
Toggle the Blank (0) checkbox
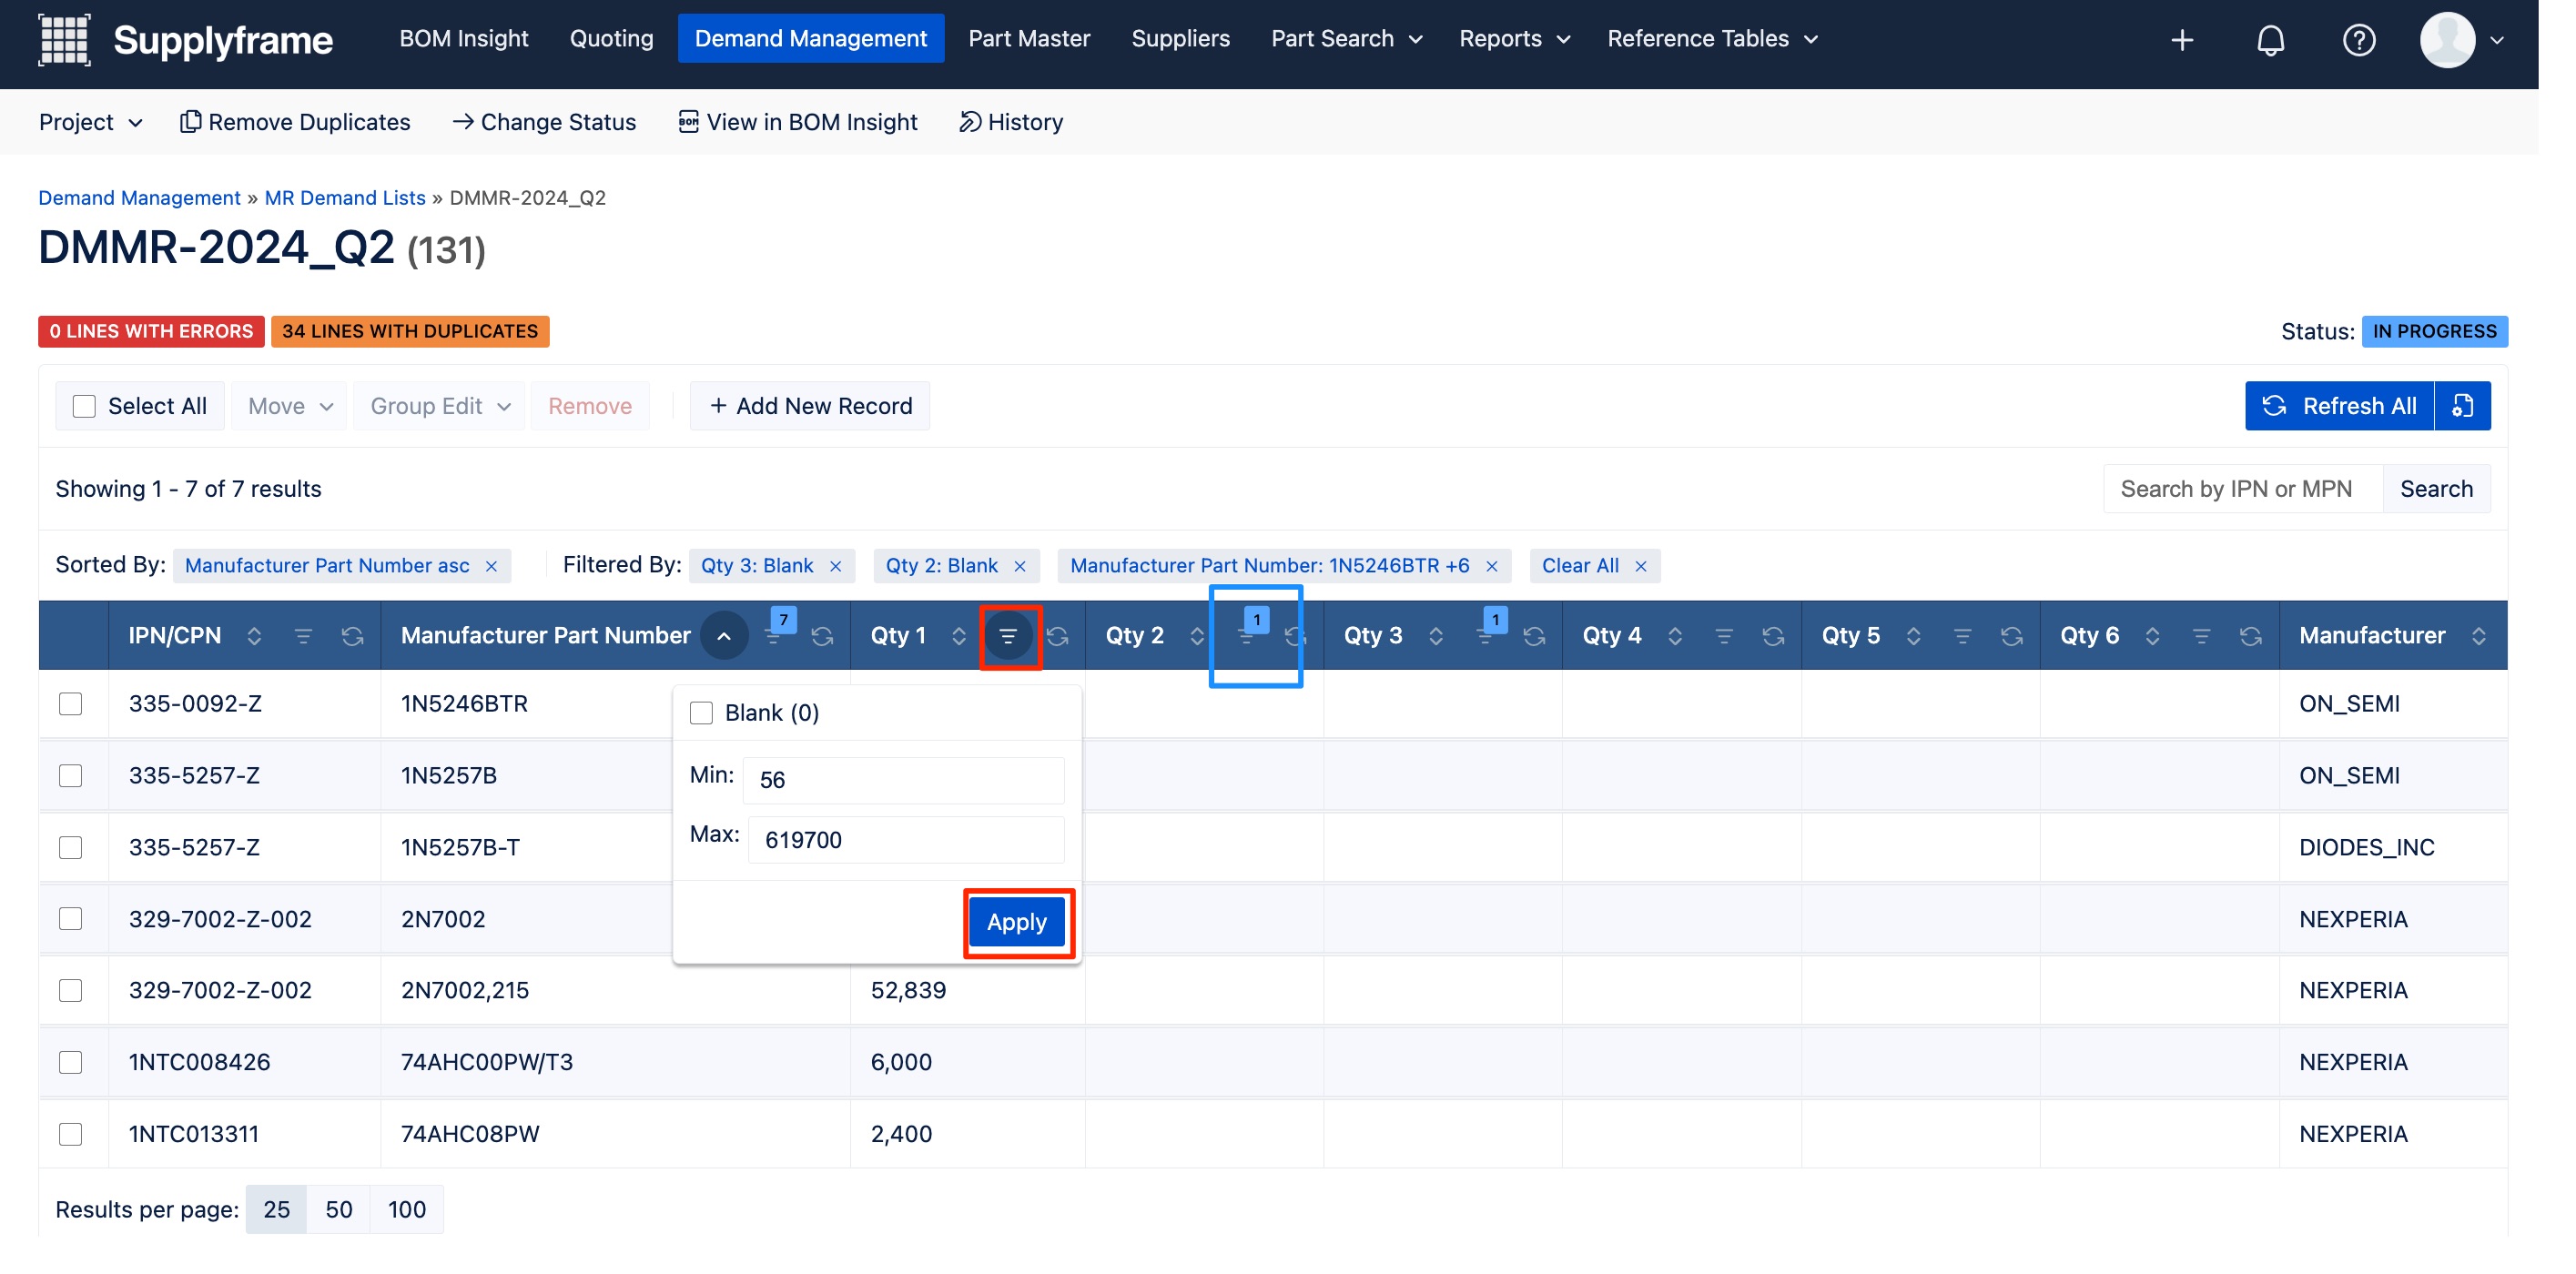click(x=701, y=713)
